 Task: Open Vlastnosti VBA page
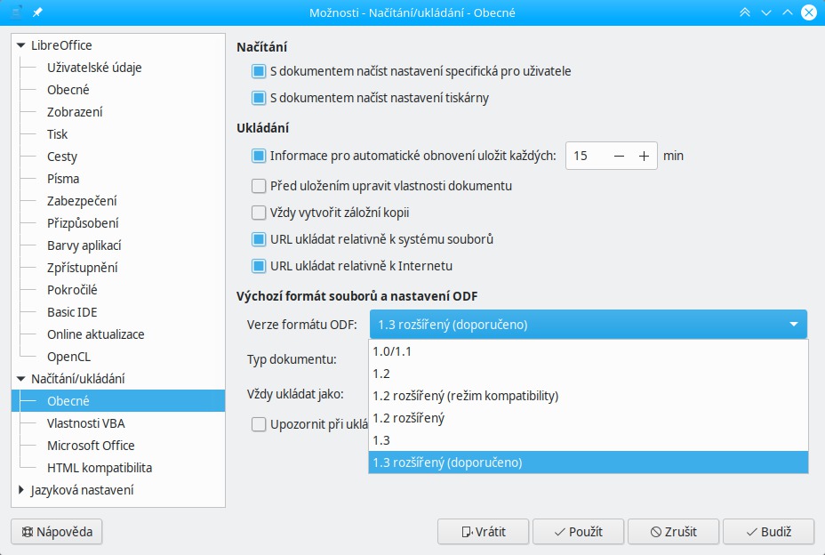[x=85, y=423]
